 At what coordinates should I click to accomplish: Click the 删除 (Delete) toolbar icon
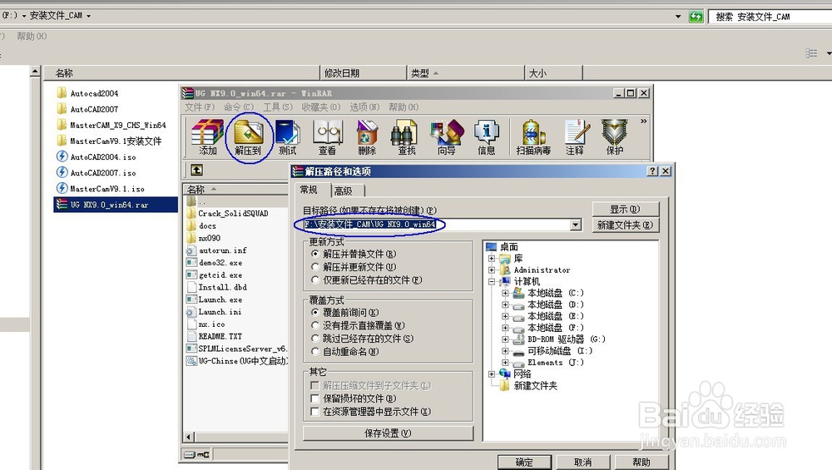click(367, 137)
